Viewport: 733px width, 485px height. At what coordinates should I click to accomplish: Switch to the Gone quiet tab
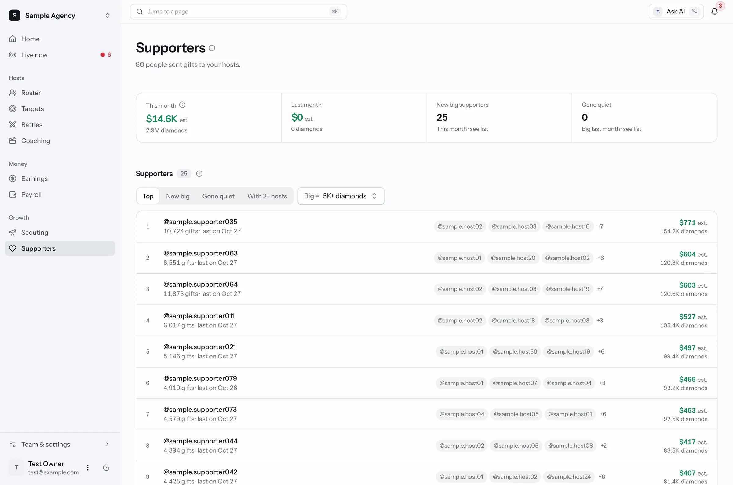218,196
